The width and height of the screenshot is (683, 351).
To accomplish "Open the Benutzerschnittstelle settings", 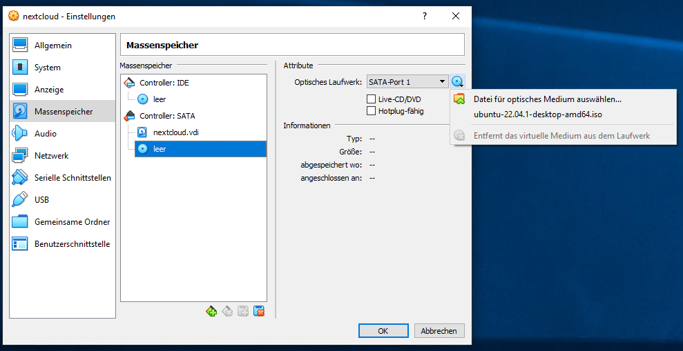I will click(x=62, y=244).
